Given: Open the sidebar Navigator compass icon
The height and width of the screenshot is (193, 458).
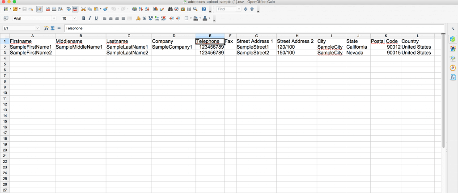Looking at the screenshot, I should (x=453, y=68).
